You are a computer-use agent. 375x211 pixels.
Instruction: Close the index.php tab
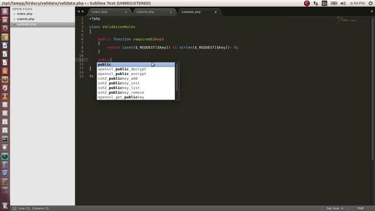click(126, 12)
